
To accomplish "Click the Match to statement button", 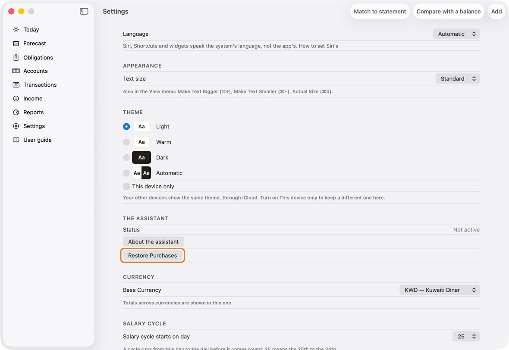I will coord(380,11).
